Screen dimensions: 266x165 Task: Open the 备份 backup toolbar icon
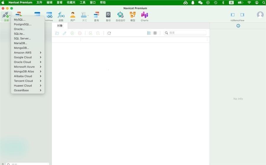108,15
